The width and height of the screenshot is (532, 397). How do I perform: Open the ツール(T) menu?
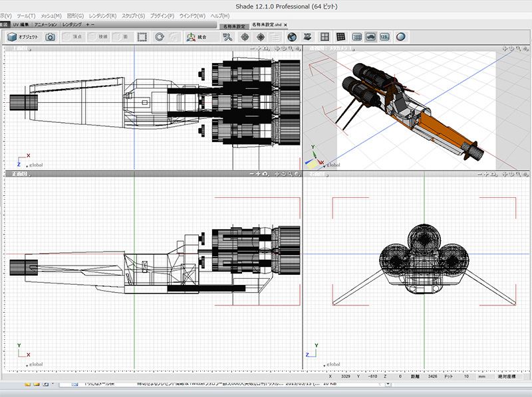tap(26, 16)
